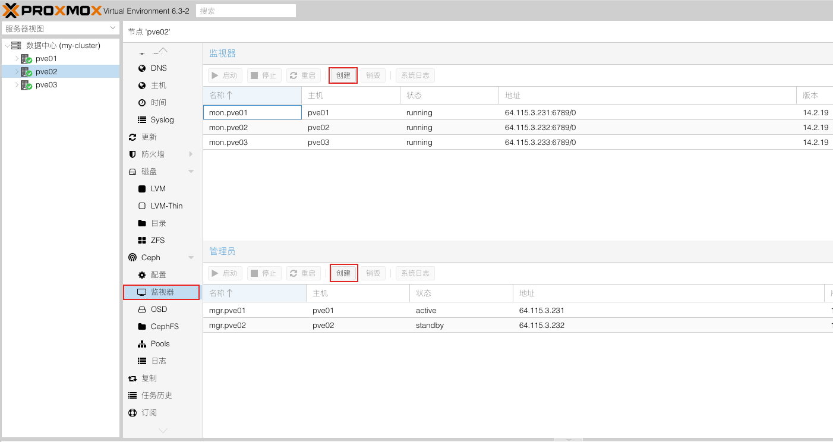The height and width of the screenshot is (442, 833).
Task: Select the mgr.pve02 row
Action: click(518, 325)
